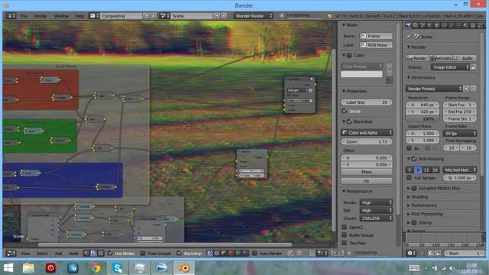Select the shader node tree type icon
This screenshot has height=275, width=489.
pos(86,254)
